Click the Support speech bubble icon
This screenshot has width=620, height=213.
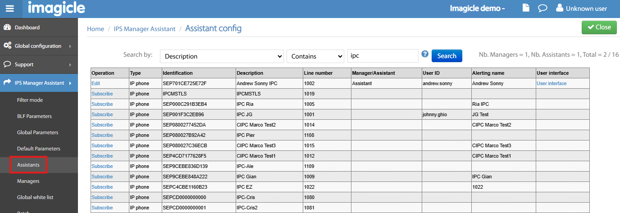click(7, 64)
